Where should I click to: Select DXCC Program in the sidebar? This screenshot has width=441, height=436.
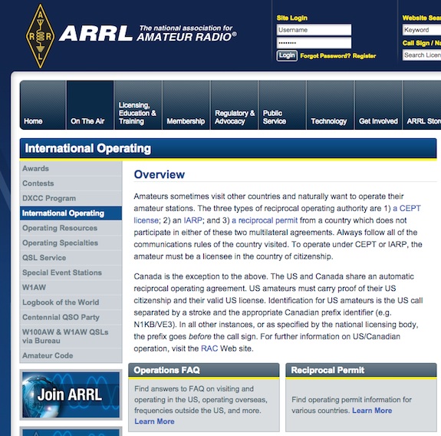click(x=71, y=199)
